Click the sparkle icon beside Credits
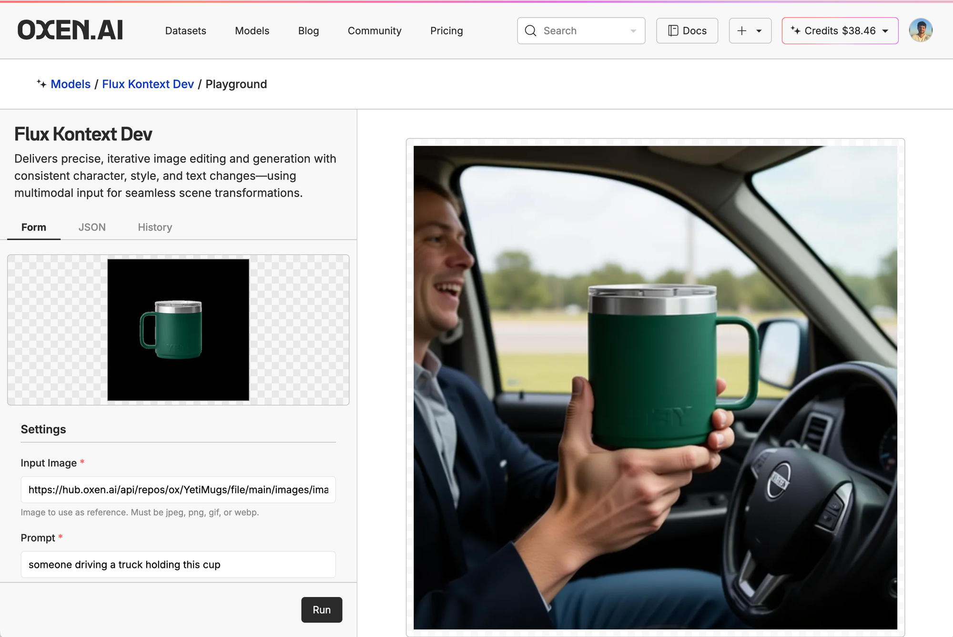This screenshot has height=637, width=953. pyautogui.click(x=795, y=30)
